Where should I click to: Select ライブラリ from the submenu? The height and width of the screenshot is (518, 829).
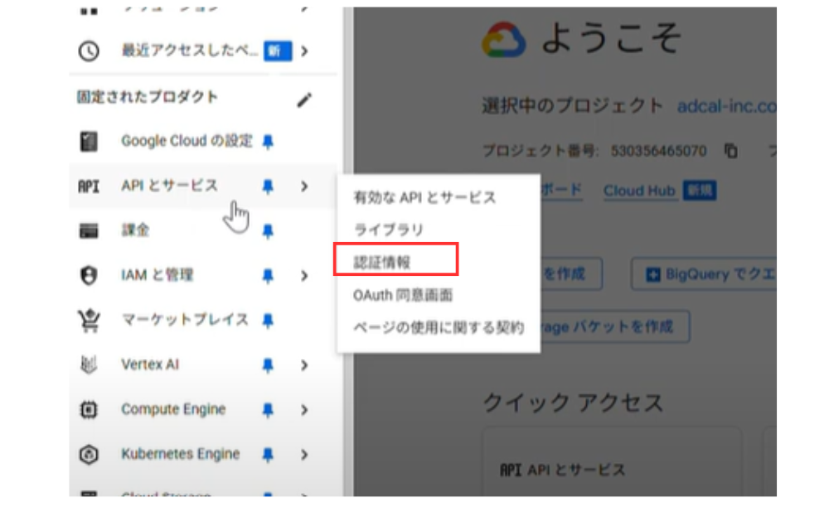pyautogui.click(x=389, y=230)
